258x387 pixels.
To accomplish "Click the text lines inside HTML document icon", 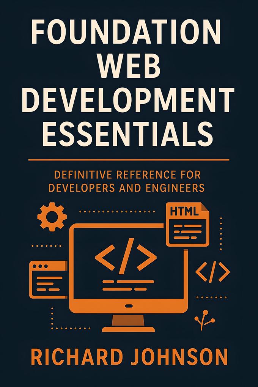I will tap(188, 232).
